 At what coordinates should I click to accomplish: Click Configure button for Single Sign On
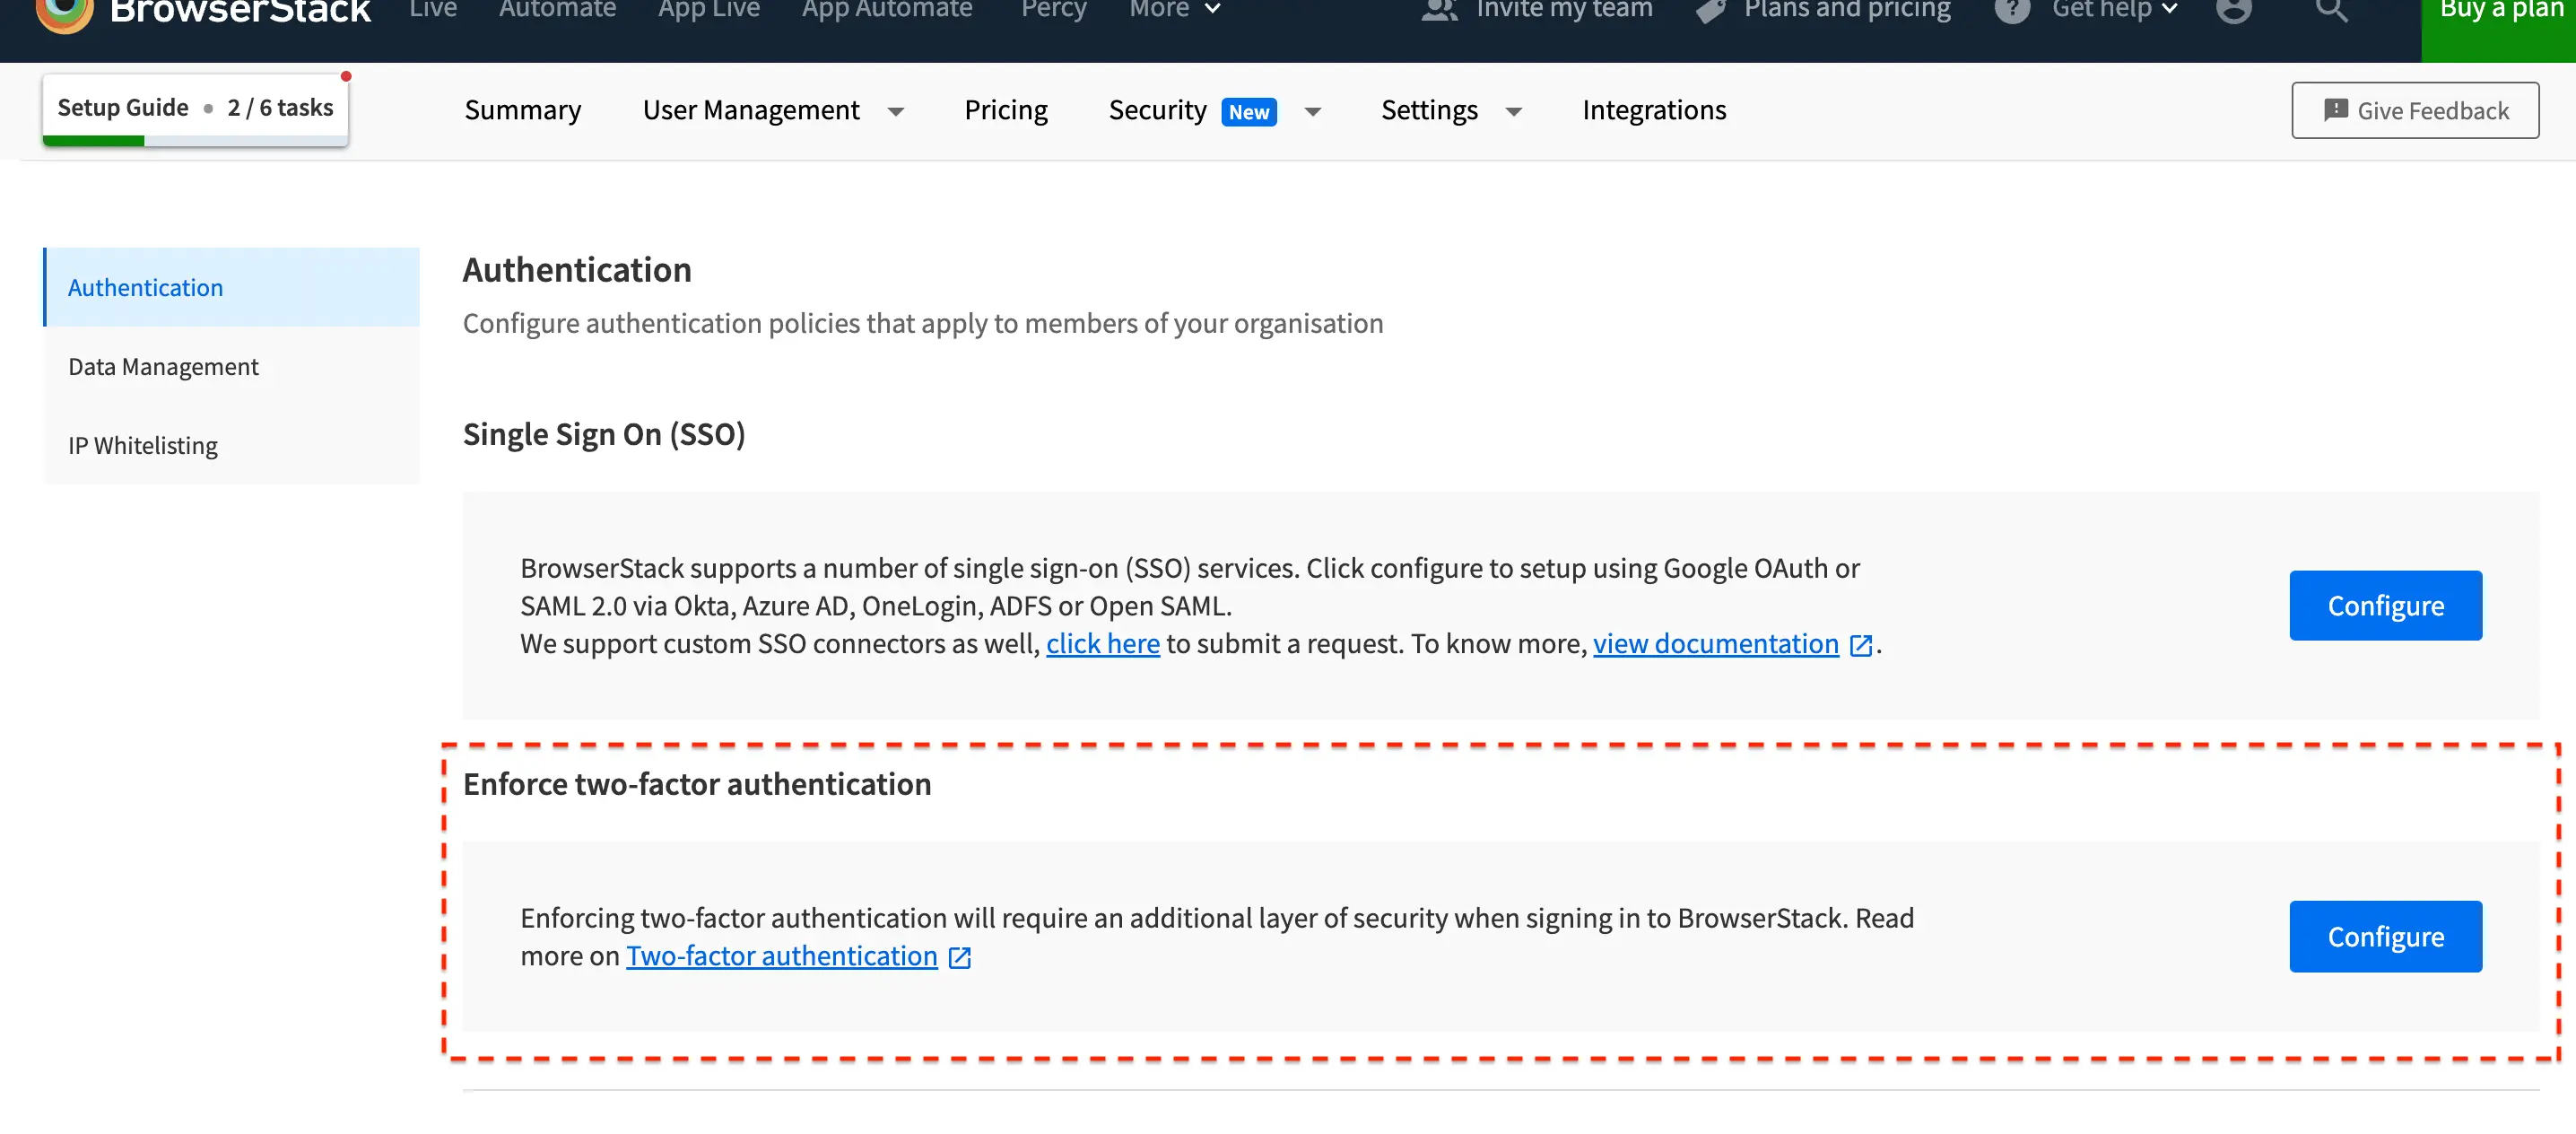(x=2385, y=605)
